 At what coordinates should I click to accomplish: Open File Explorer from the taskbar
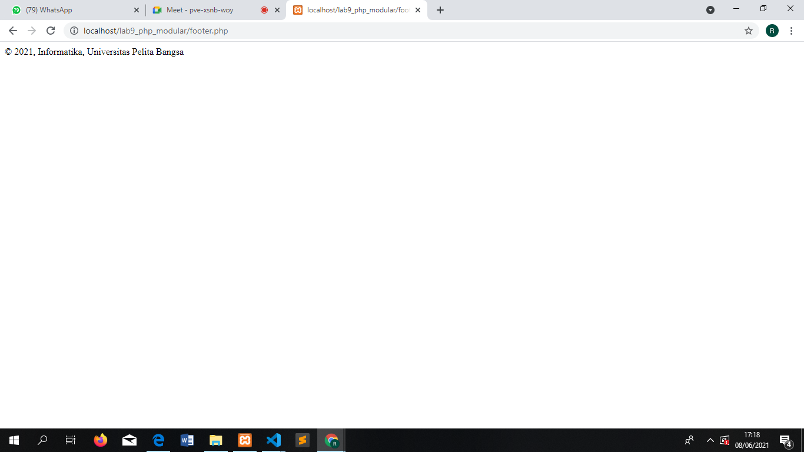tap(215, 440)
